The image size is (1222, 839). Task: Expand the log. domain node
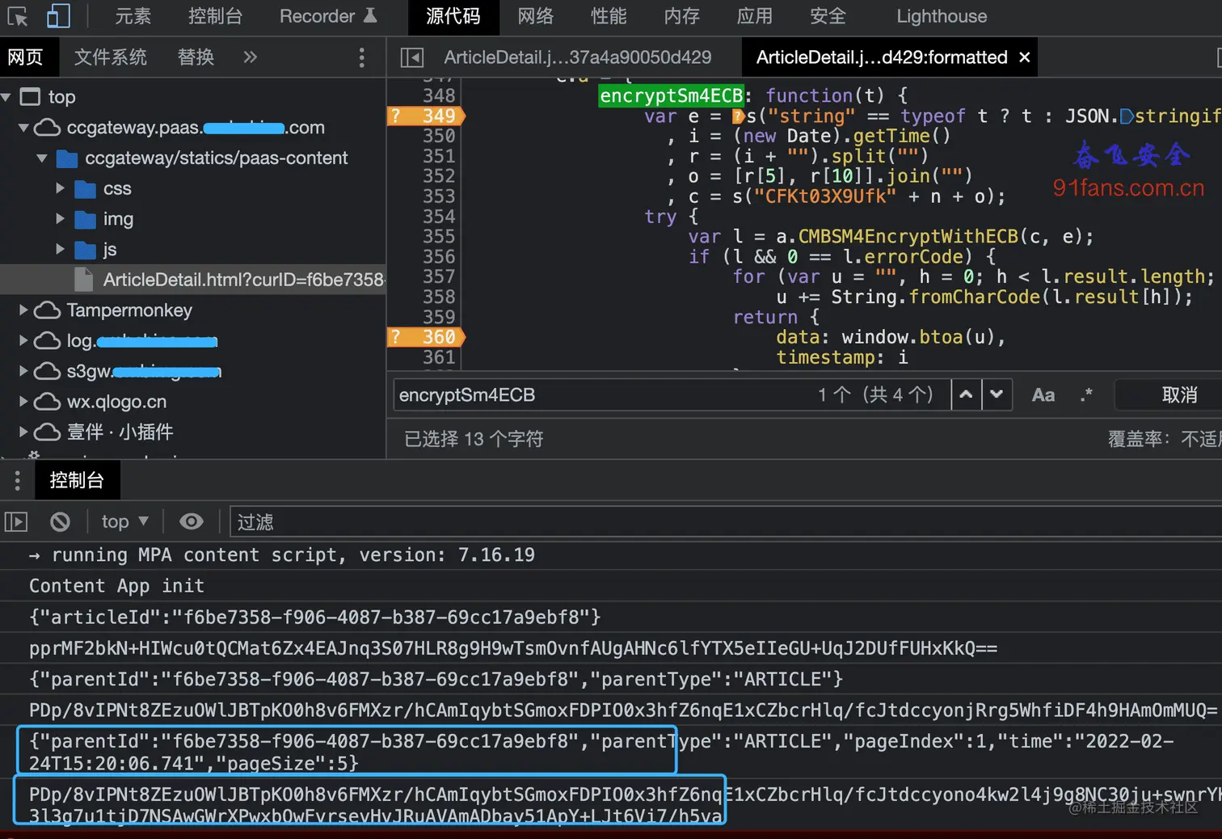pyautogui.click(x=23, y=341)
